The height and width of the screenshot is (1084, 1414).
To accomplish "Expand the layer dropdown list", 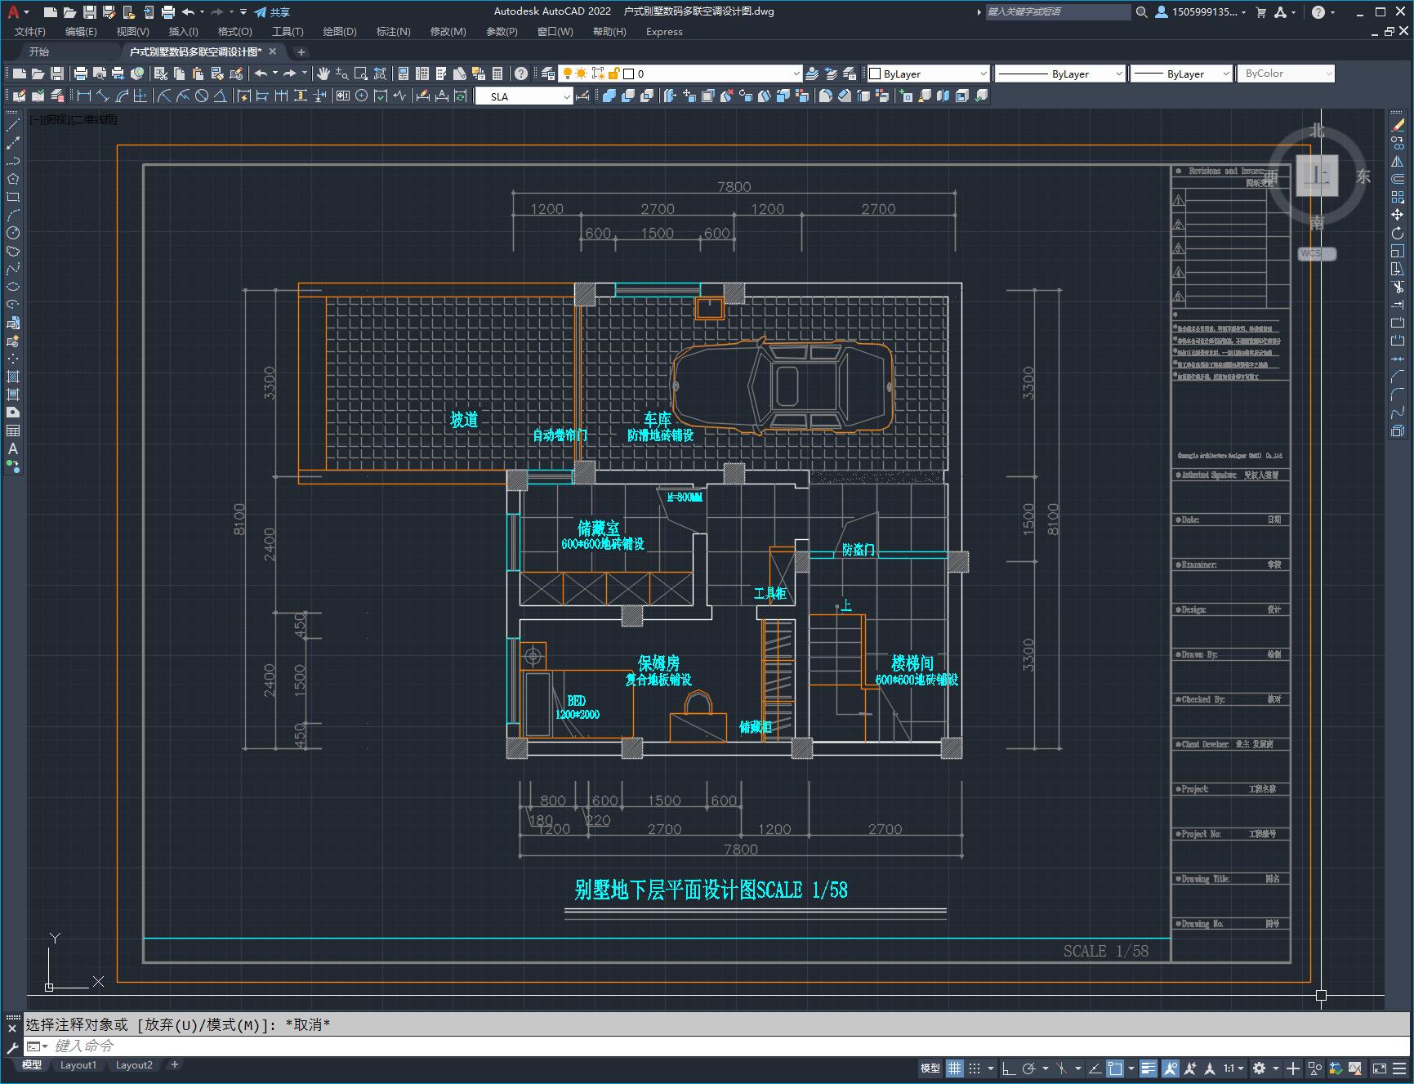I will pos(796,74).
